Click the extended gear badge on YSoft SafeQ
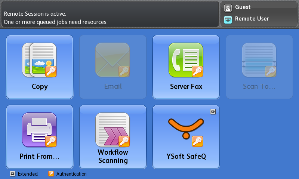The image size is (299, 179). (213, 111)
